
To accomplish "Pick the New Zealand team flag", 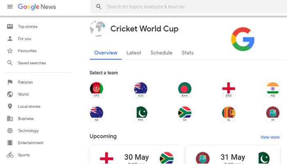I will tap(96, 112).
